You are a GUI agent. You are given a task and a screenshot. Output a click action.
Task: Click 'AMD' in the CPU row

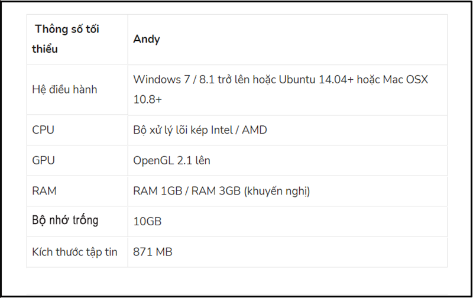point(254,130)
